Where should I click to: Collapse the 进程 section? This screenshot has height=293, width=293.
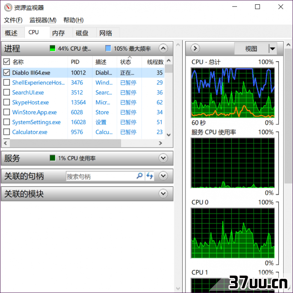163,48
